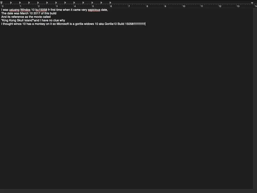Select the tab stop at 0.5 inch on ruler

coord(11,3)
